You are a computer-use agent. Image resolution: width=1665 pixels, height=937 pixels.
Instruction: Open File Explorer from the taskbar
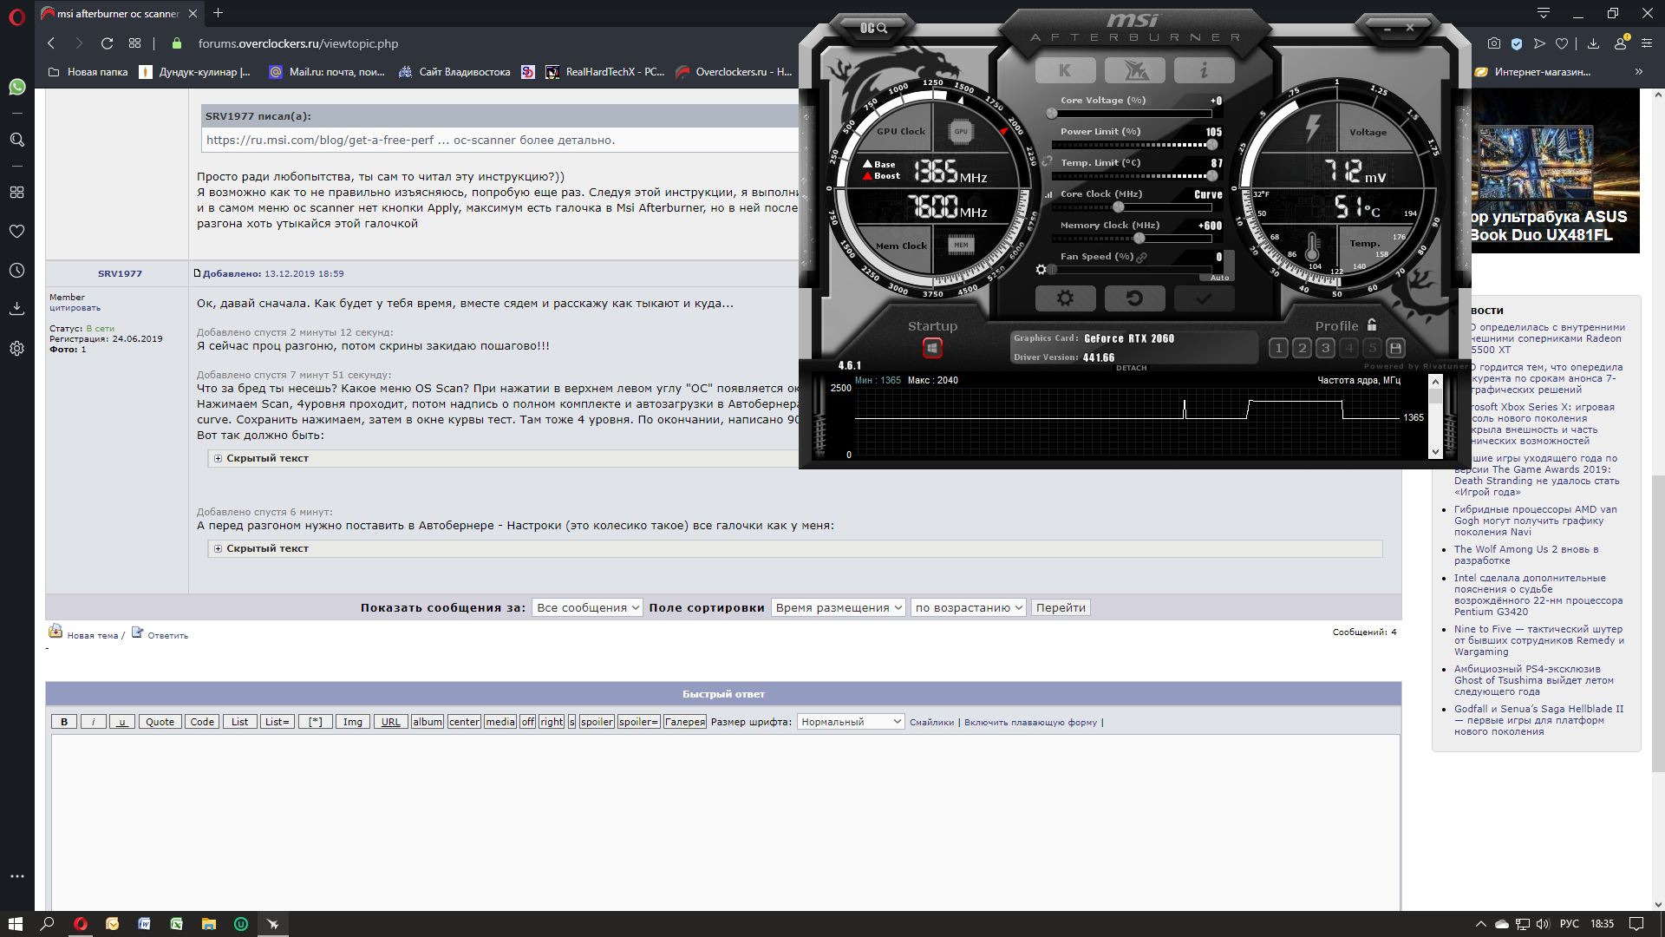pos(208,924)
